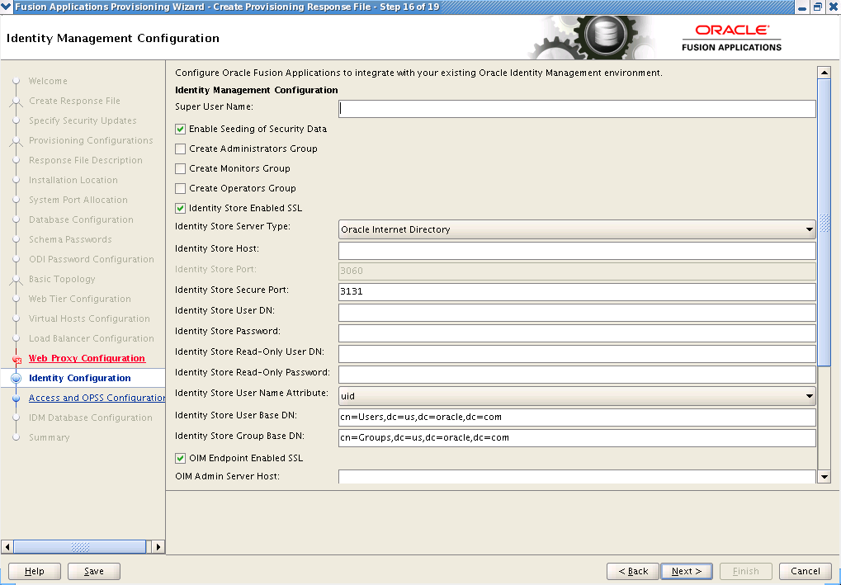Click the ODI Password Configuration step label
The width and height of the screenshot is (841, 585).
coord(91,260)
